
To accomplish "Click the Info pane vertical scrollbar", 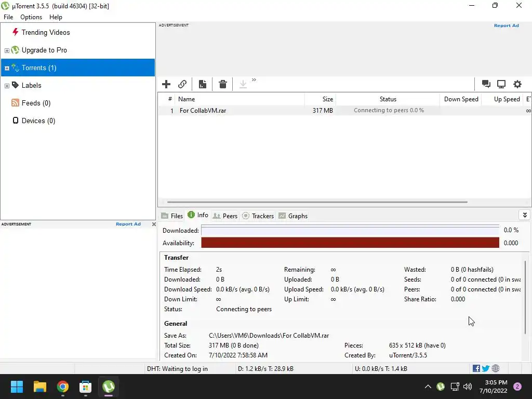I will (525, 297).
